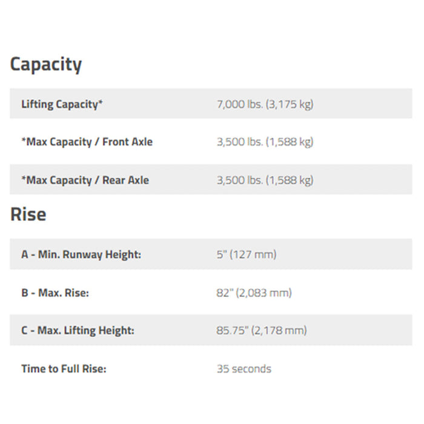Select the Lifting Capacity* label
Image resolution: width=424 pixels, height=424 pixels.
click(x=62, y=104)
